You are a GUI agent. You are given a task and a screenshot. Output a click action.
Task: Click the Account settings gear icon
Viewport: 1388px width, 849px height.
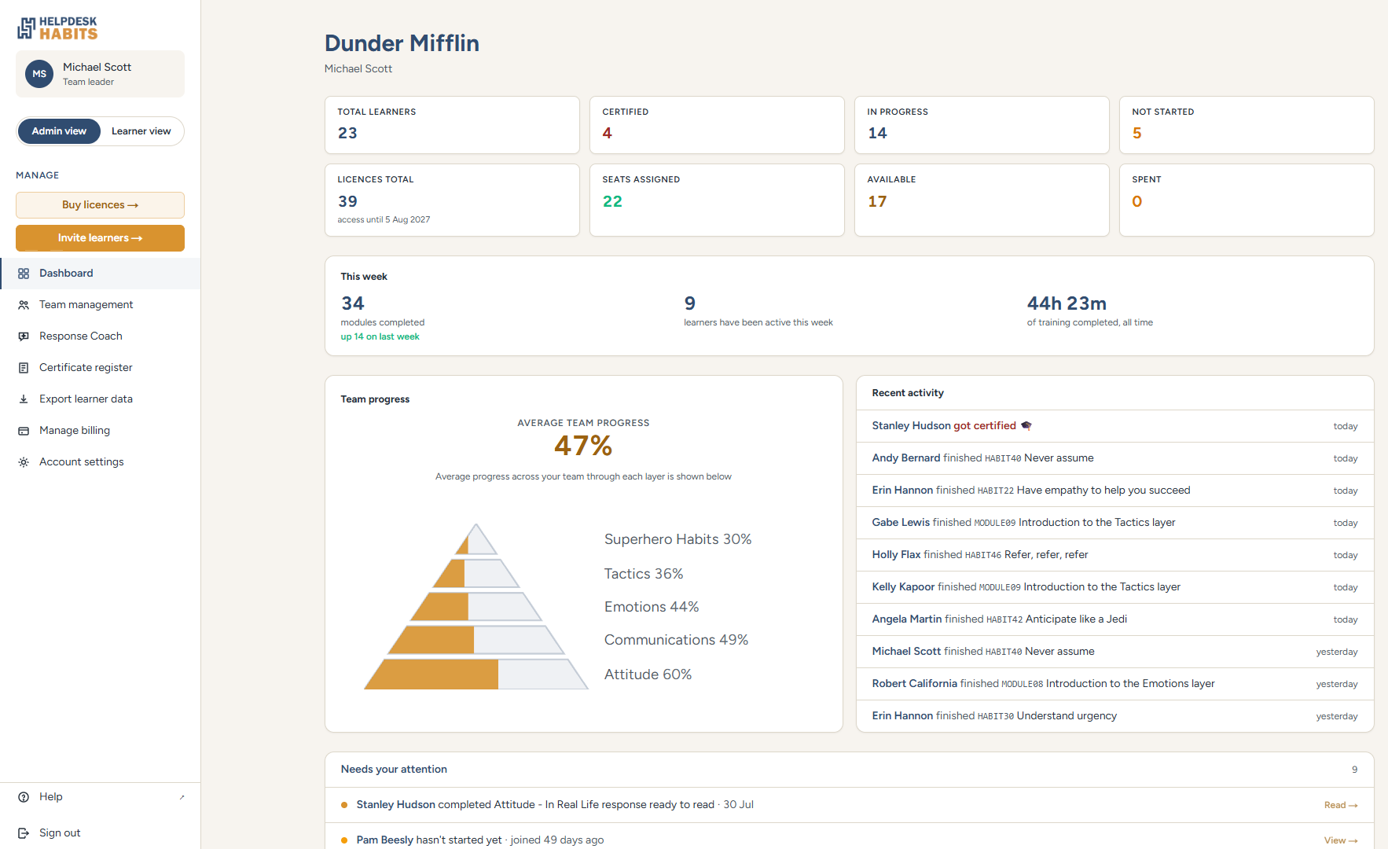(x=24, y=462)
